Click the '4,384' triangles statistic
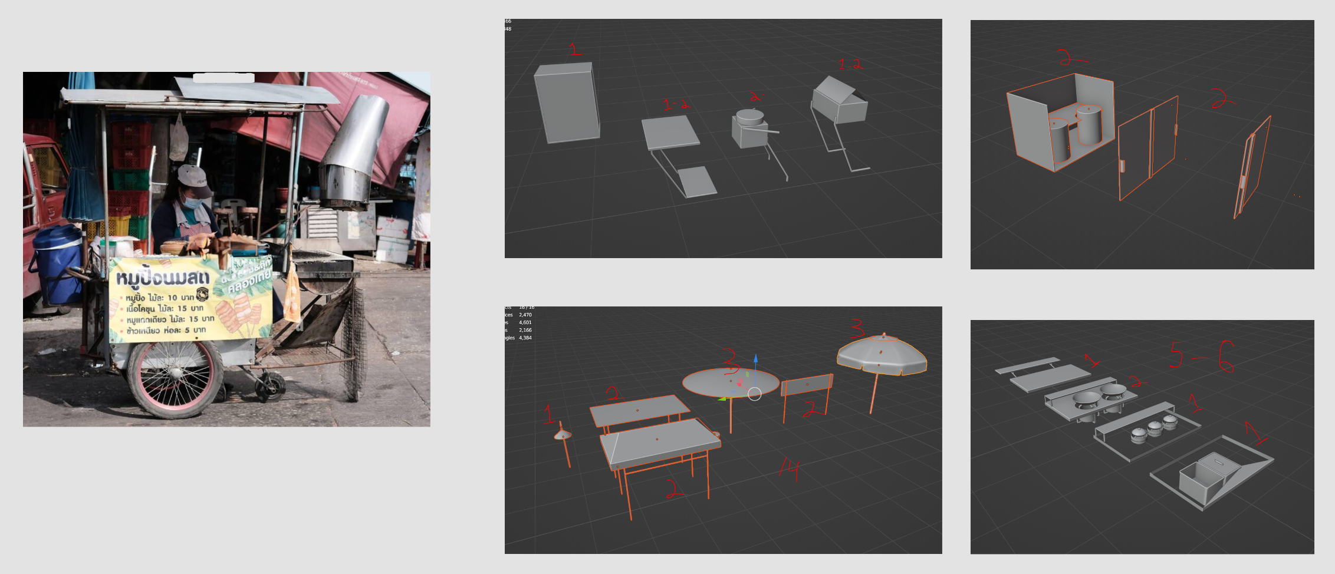This screenshot has height=574, width=1335. [x=525, y=338]
